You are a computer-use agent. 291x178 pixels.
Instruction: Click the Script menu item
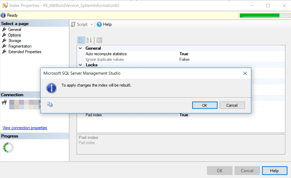click(82, 24)
